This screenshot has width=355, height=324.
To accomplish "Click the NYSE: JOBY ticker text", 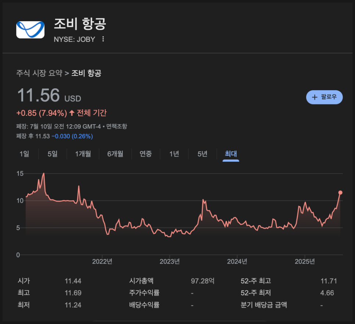I will point(75,39).
